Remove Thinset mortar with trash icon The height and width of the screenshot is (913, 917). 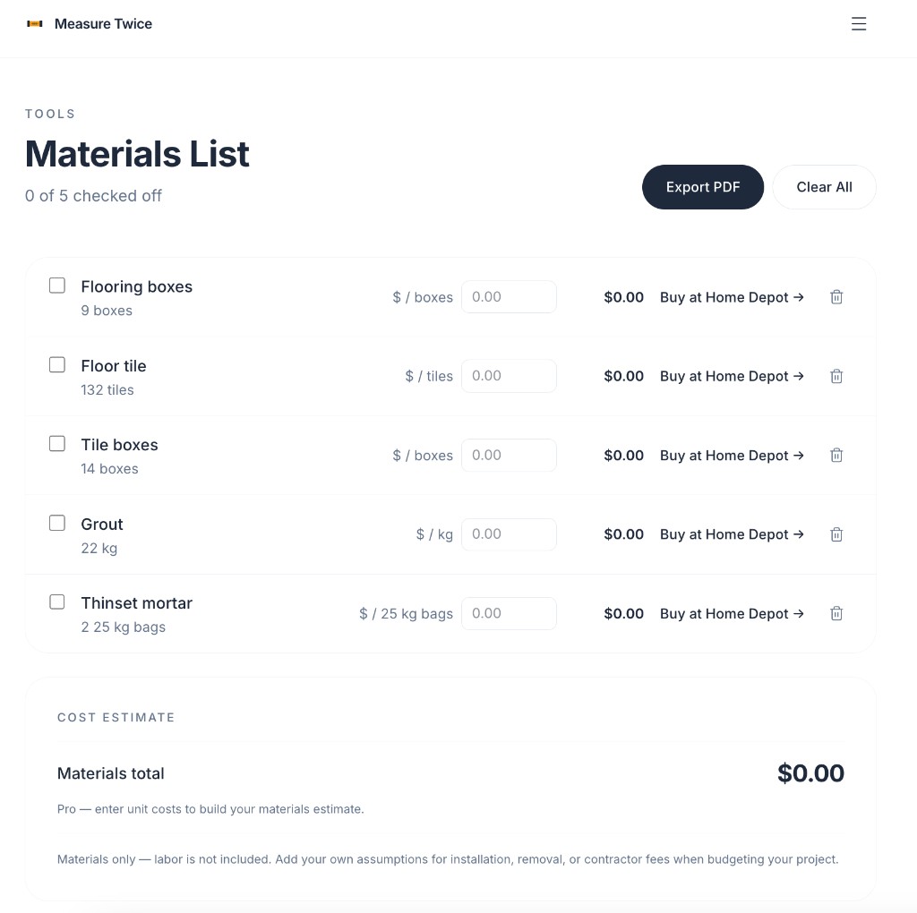[836, 614]
